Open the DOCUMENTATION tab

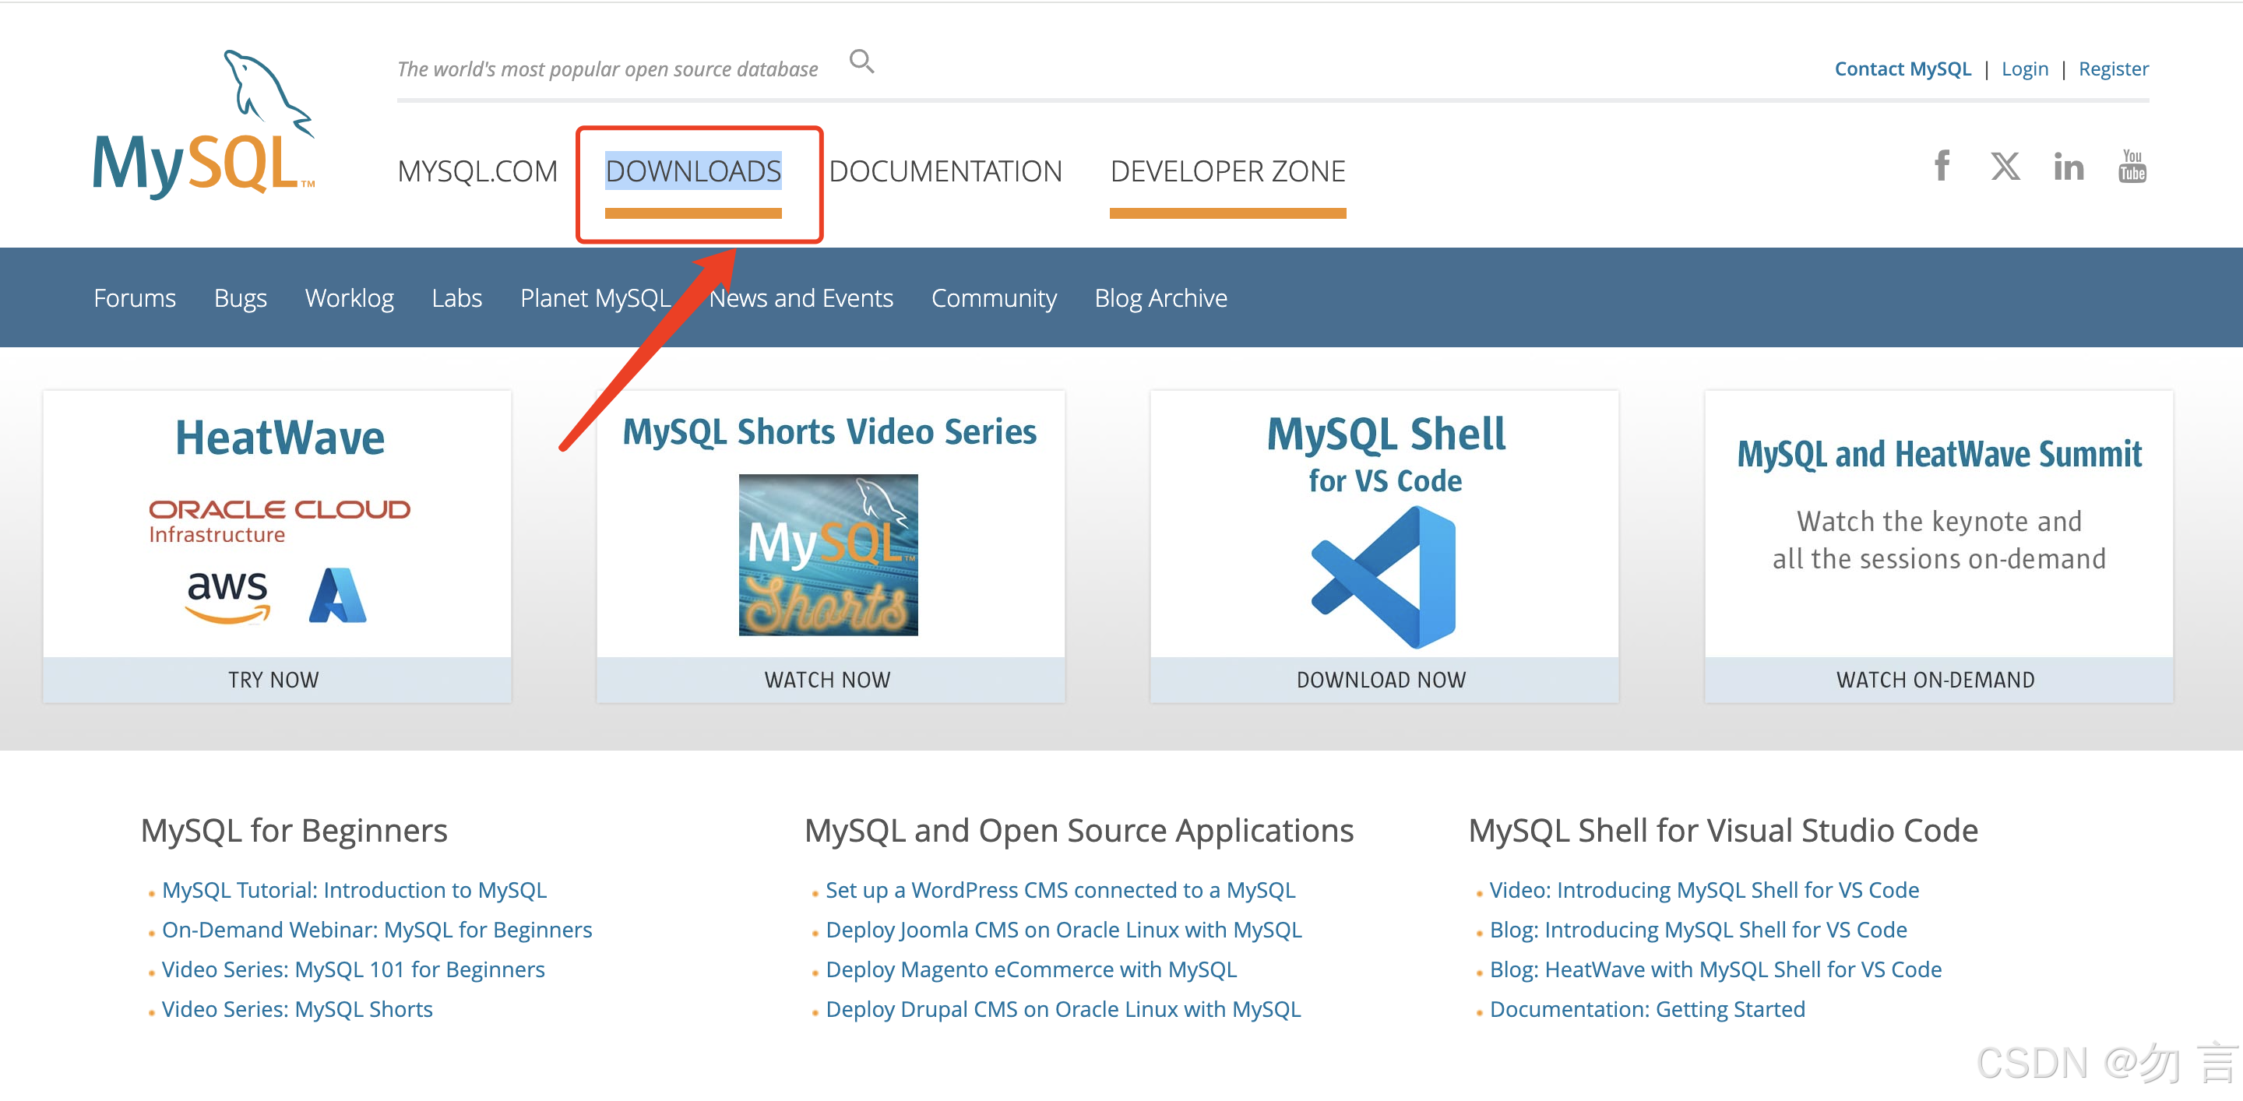(945, 171)
